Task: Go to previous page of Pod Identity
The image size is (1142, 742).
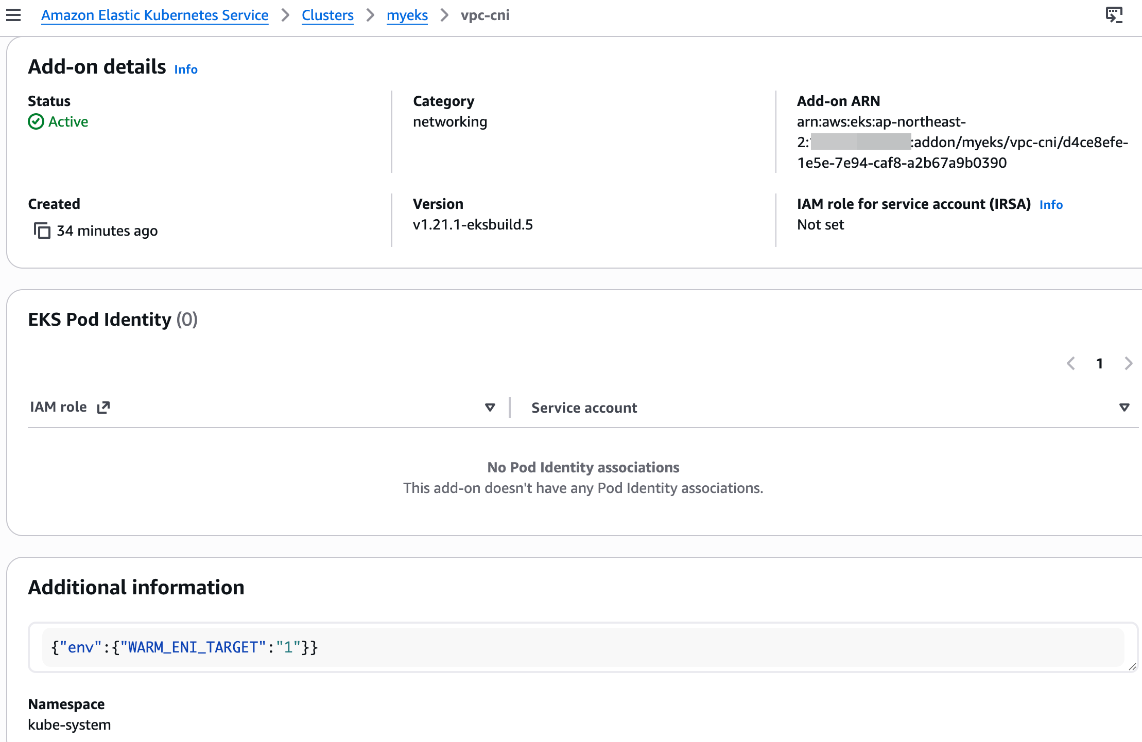Action: tap(1071, 363)
